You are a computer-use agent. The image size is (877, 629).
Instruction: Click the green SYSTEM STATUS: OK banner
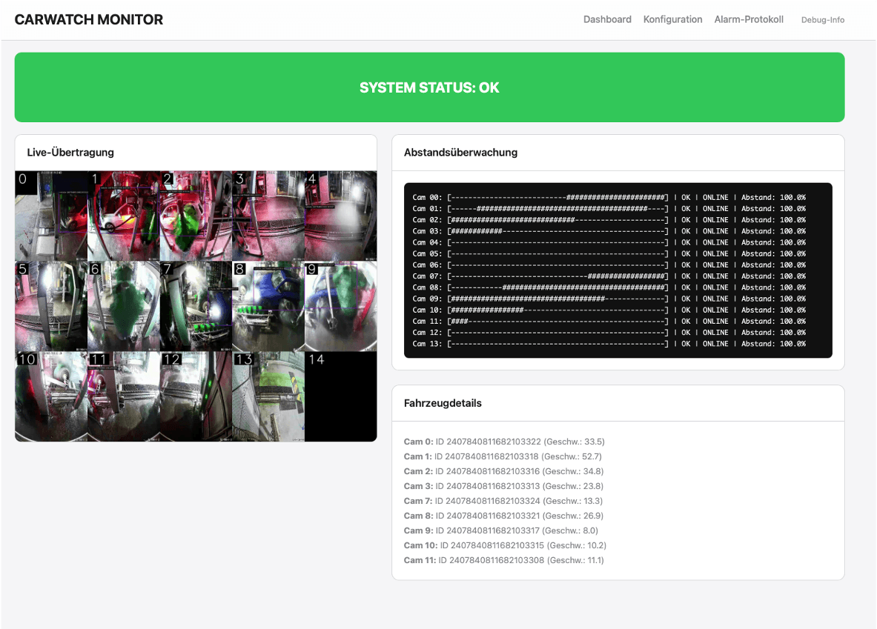[429, 87]
